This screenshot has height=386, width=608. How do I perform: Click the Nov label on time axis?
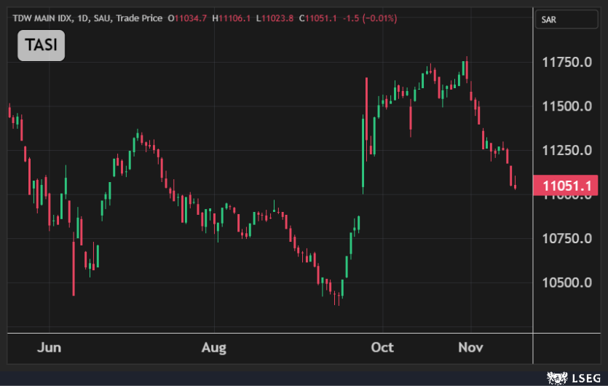470,347
